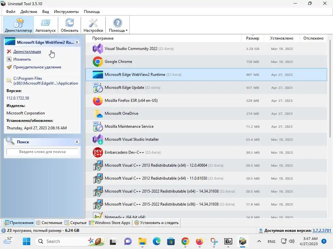The width and height of the screenshot is (333, 249).
Task: Sort list by Программа column
Action: (x=103, y=38)
